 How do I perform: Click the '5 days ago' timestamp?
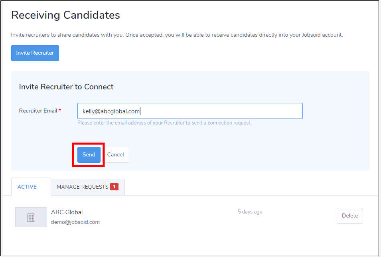click(250, 212)
